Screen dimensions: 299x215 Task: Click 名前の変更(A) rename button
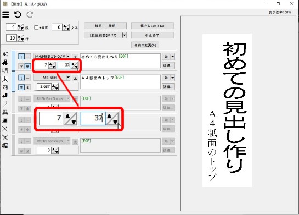coord(145,45)
